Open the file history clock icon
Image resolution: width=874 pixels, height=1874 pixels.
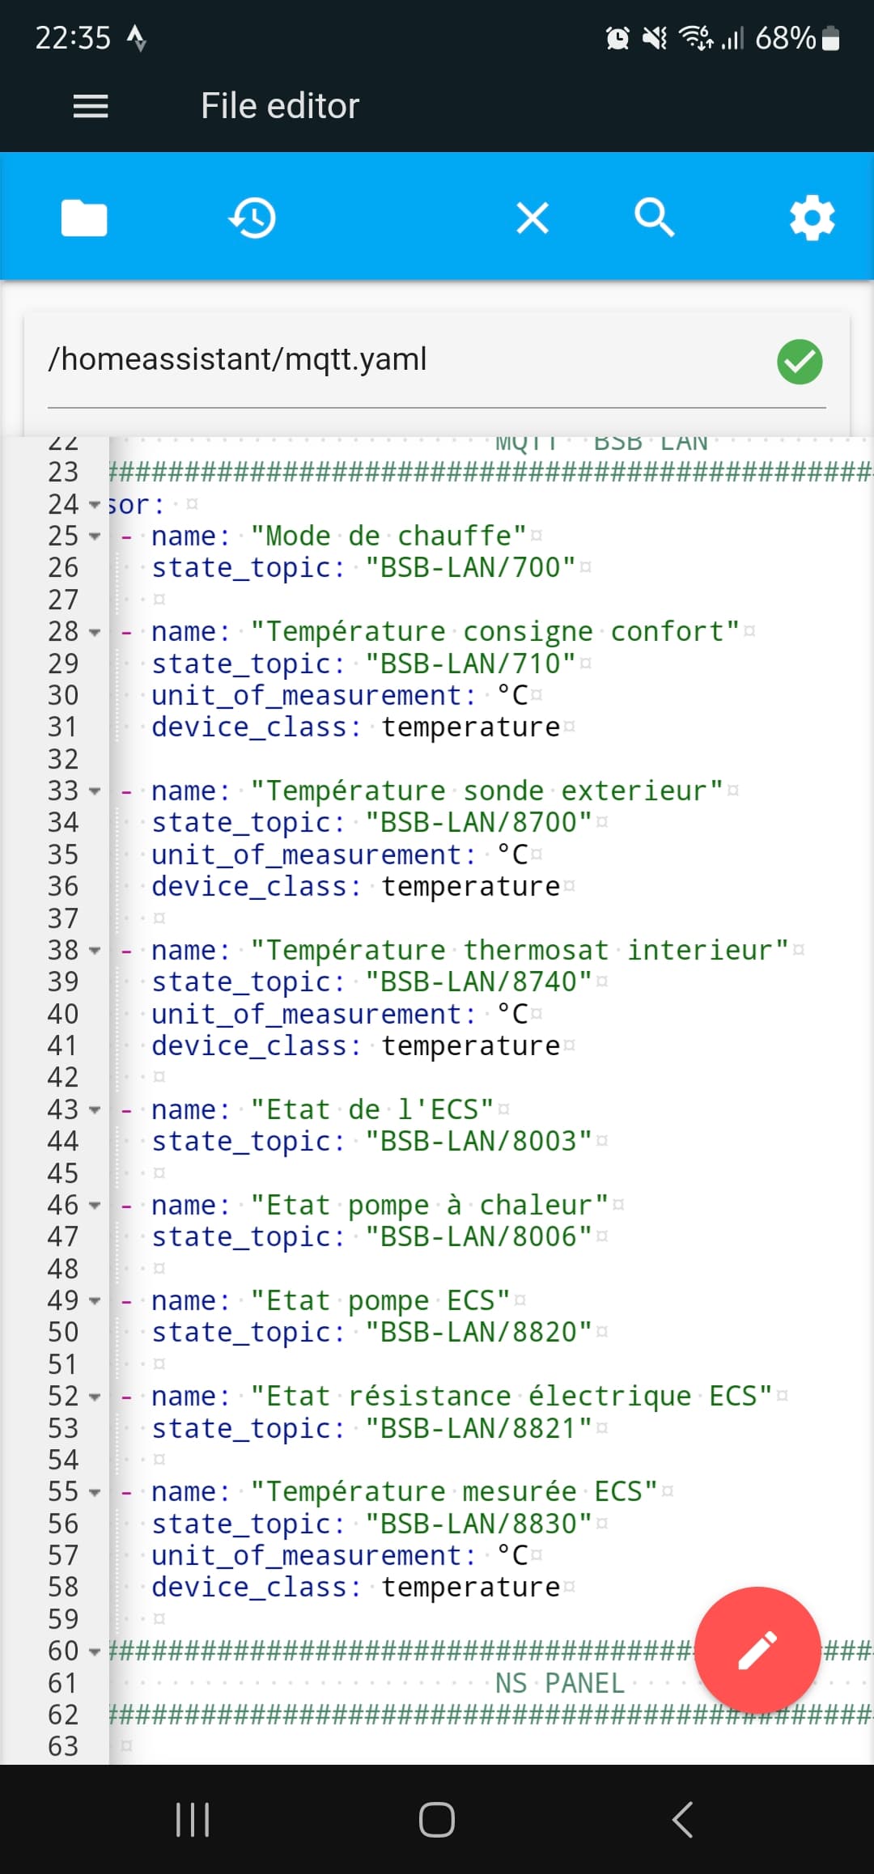pyautogui.click(x=252, y=218)
